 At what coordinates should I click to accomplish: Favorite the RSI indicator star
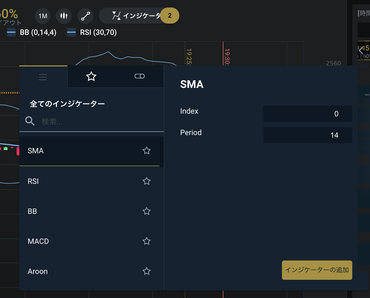pos(147,181)
